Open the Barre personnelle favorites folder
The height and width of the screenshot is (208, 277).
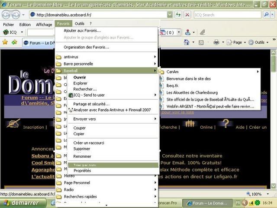[x=106, y=64]
